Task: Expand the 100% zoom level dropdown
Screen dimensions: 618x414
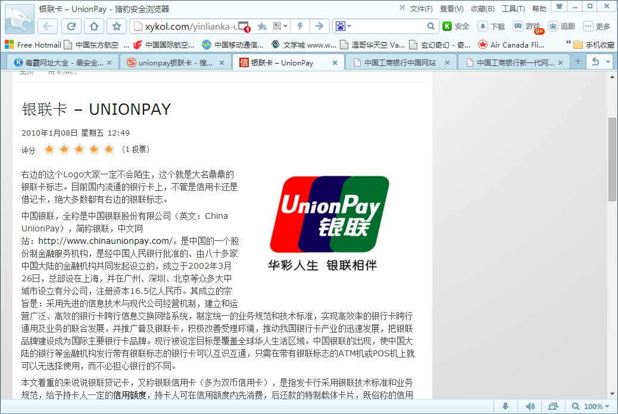Action: pyautogui.click(x=608, y=407)
